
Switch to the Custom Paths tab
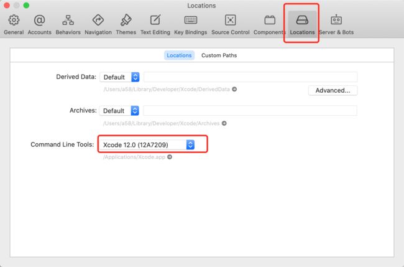(219, 55)
